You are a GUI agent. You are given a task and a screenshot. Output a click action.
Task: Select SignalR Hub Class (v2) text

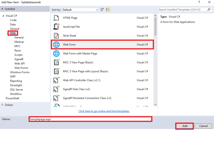click(76, 89)
